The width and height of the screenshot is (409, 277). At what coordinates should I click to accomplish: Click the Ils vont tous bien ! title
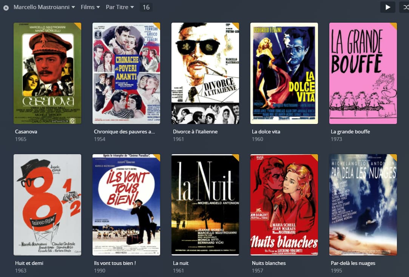click(115, 263)
